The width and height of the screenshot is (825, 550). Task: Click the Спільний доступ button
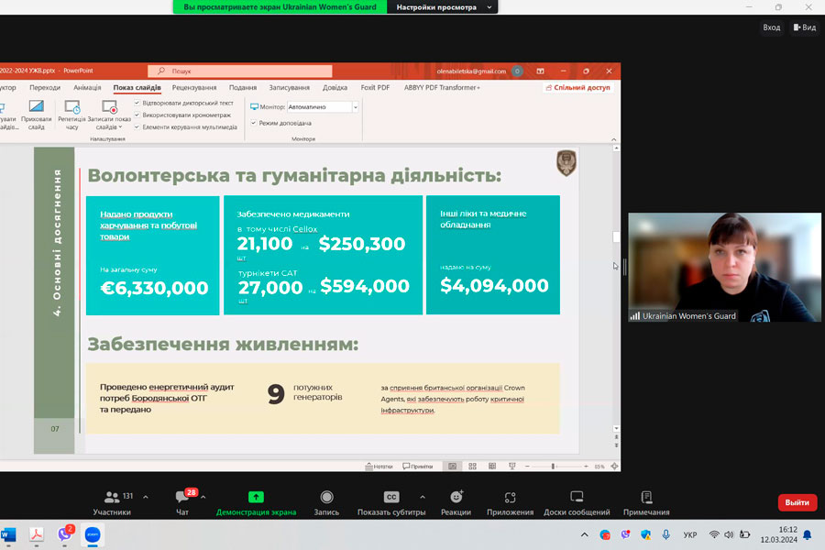[x=578, y=87]
